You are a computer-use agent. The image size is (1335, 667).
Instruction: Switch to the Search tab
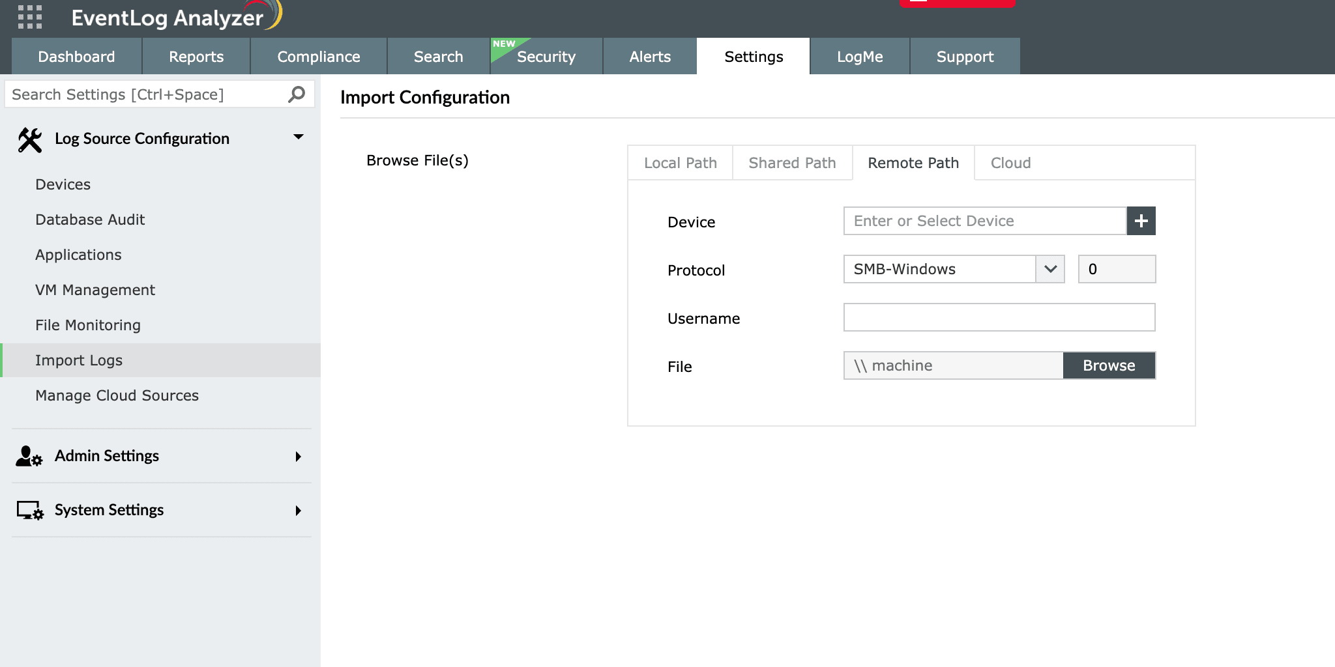[439, 57]
